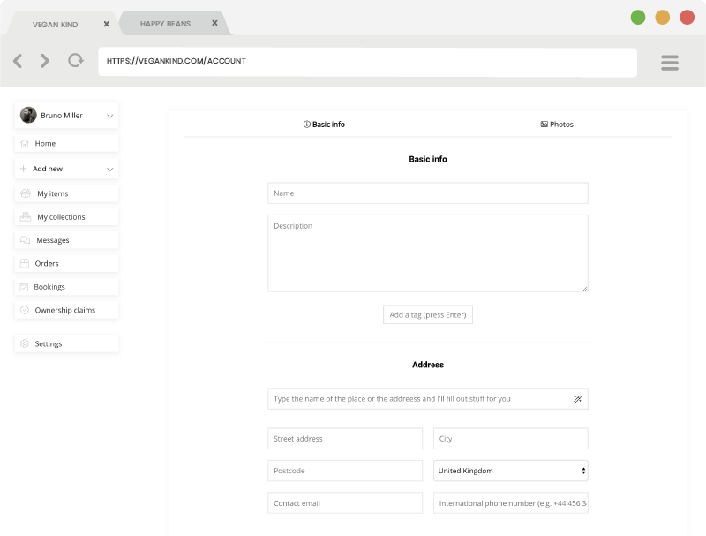
Task: Open the United Kingdom country dropdown
Action: pyautogui.click(x=510, y=472)
